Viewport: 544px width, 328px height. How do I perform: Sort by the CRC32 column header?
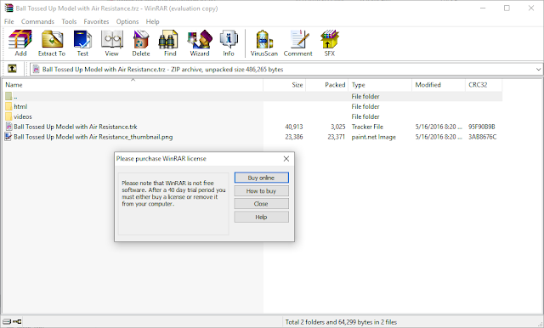(484, 85)
